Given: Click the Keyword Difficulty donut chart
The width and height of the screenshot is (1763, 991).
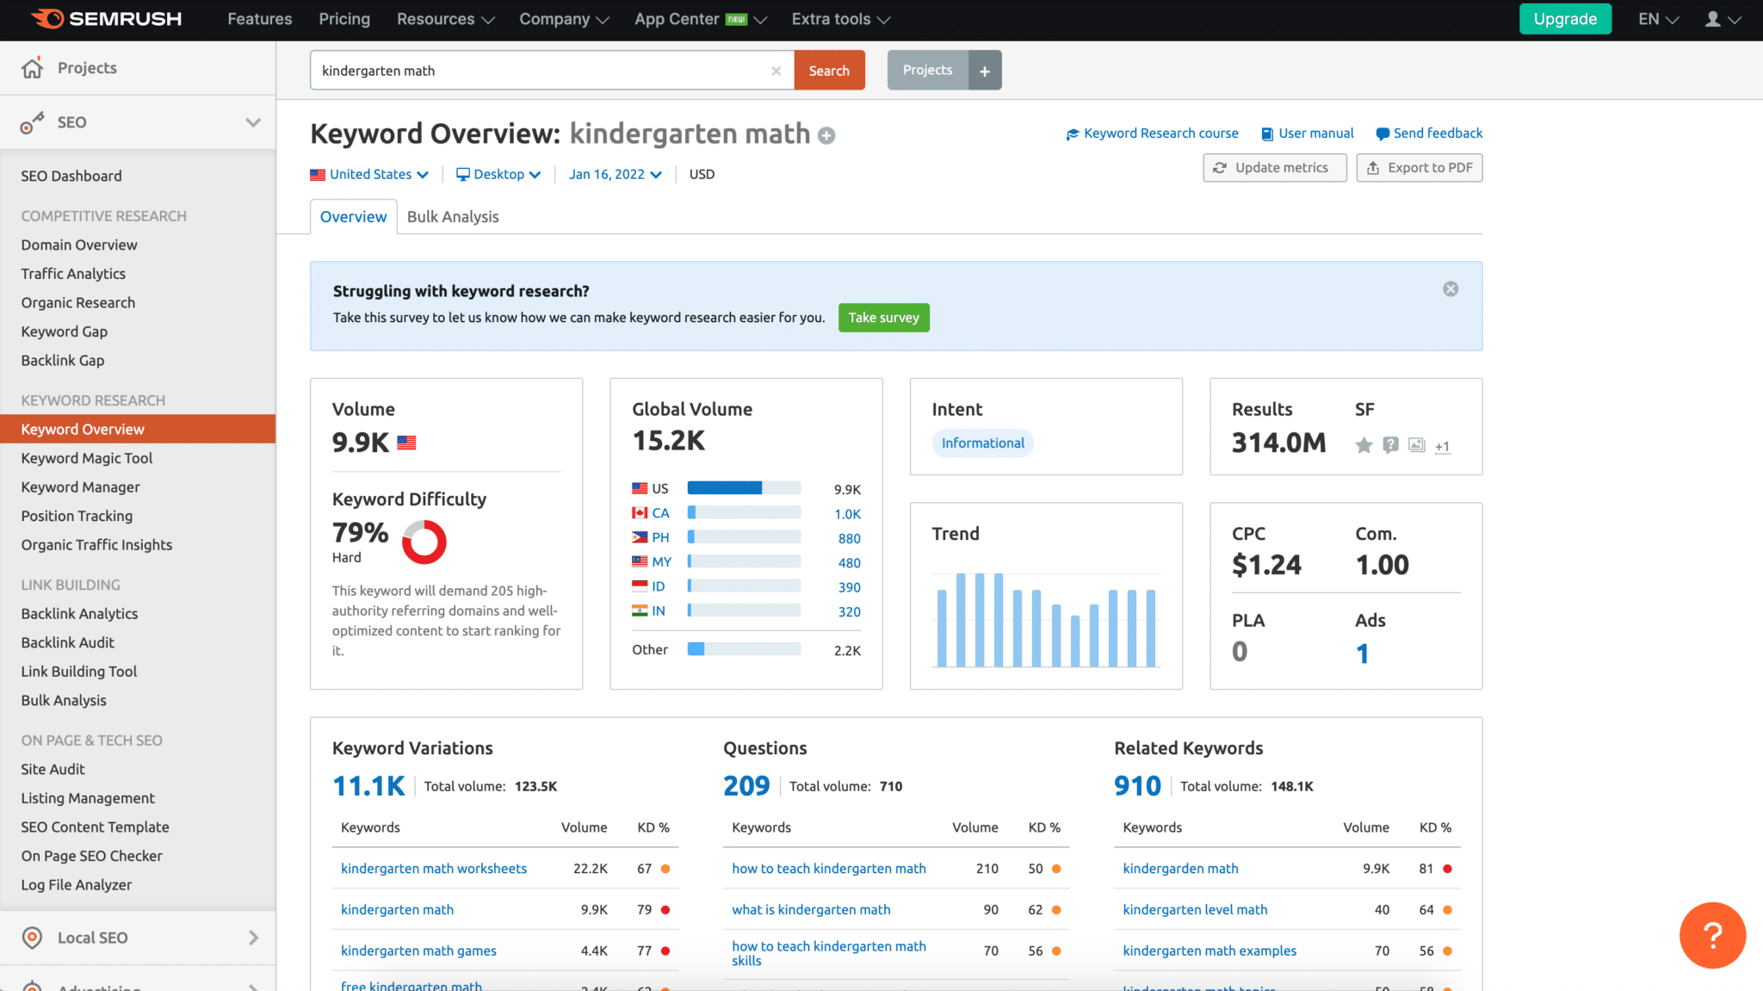Looking at the screenshot, I should click(x=424, y=542).
